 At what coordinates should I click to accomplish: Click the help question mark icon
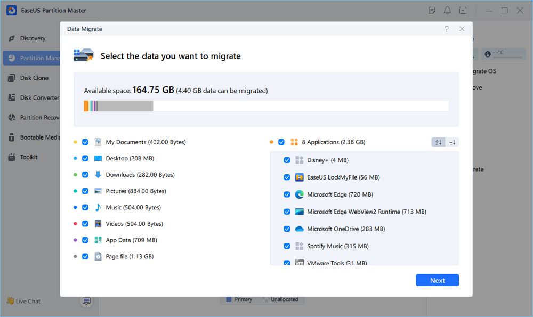pyautogui.click(x=447, y=29)
